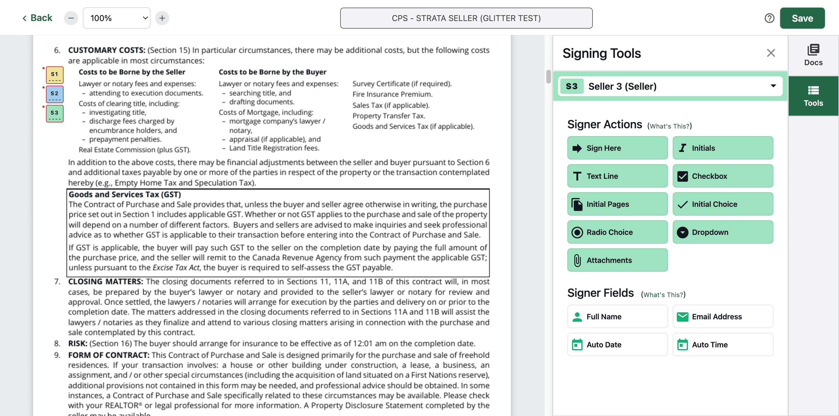
Task: Click 'Costs to be Borne by the Buyer'
Action: (272, 72)
